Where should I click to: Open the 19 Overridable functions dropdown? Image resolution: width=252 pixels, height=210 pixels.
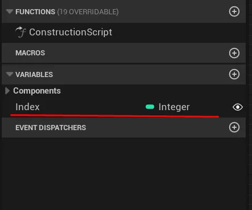[x=88, y=12]
